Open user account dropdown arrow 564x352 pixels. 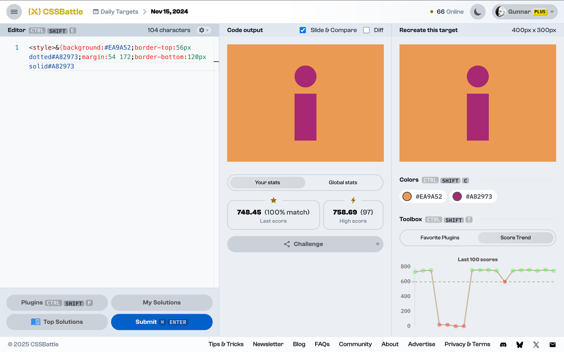(552, 12)
